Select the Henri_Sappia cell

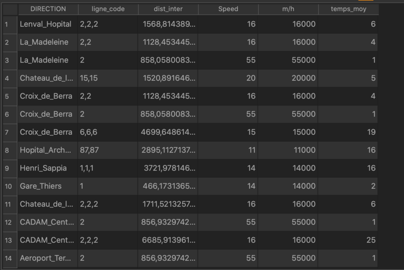click(x=48, y=168)
